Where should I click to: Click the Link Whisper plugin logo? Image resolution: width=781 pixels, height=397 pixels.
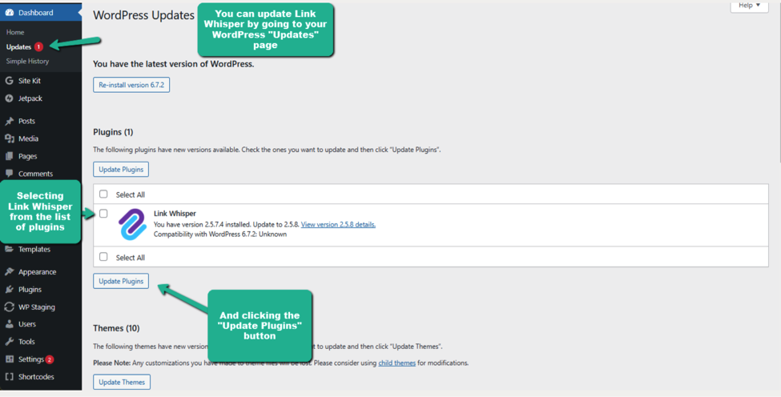[132, 224]
